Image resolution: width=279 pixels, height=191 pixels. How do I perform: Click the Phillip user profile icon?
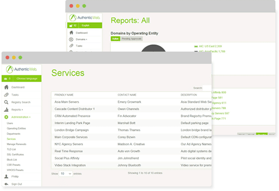pos(6,176)
